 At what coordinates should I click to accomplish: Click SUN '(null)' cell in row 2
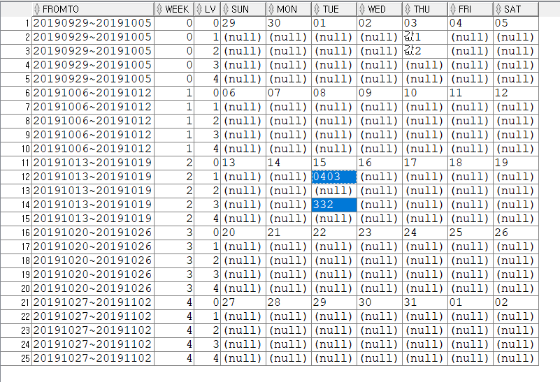243,37
